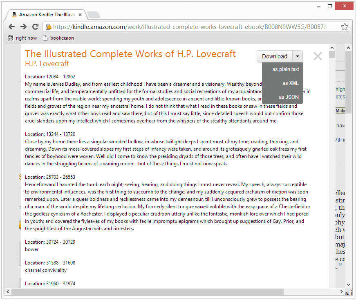Select the Amazon Kindle tab
356x300 pixels.
coord(45,15)
